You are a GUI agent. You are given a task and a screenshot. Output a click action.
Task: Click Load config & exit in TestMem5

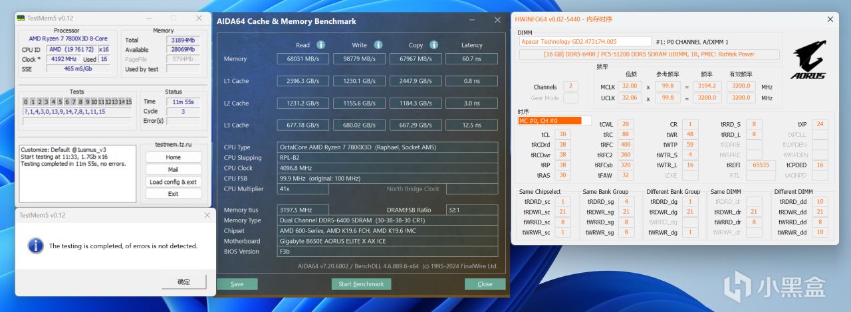[174, 181]
